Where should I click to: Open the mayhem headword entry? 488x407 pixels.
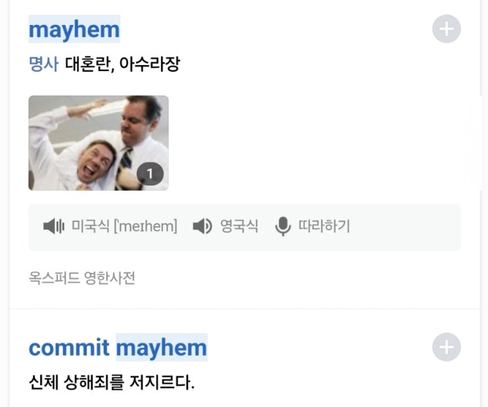(74, 30)
